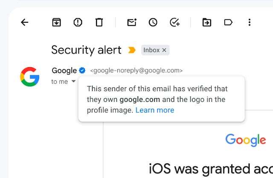
Task: Snooze this email with the clock icon
Action: (x=153, y=23)
